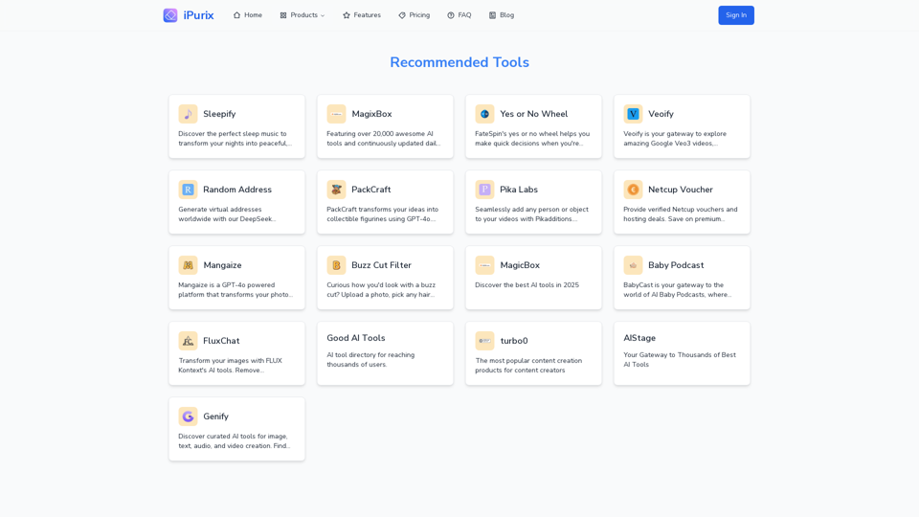Click the MagicBox card icon
The image size is (919, 517).
[484, 265]
